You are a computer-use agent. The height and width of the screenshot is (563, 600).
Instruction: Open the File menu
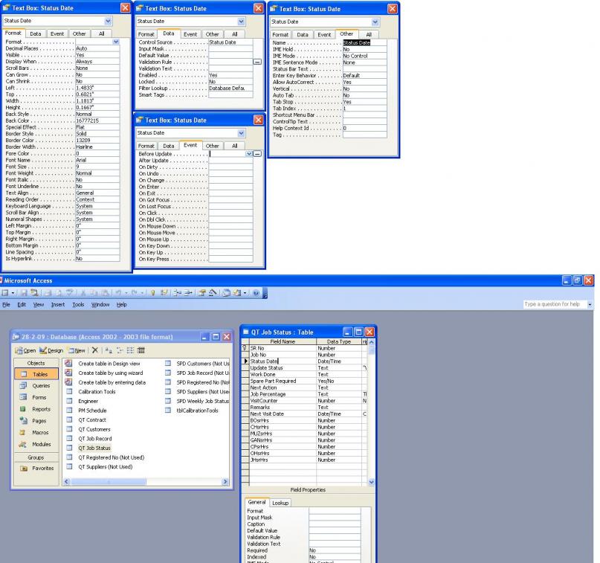click(6, 305)
